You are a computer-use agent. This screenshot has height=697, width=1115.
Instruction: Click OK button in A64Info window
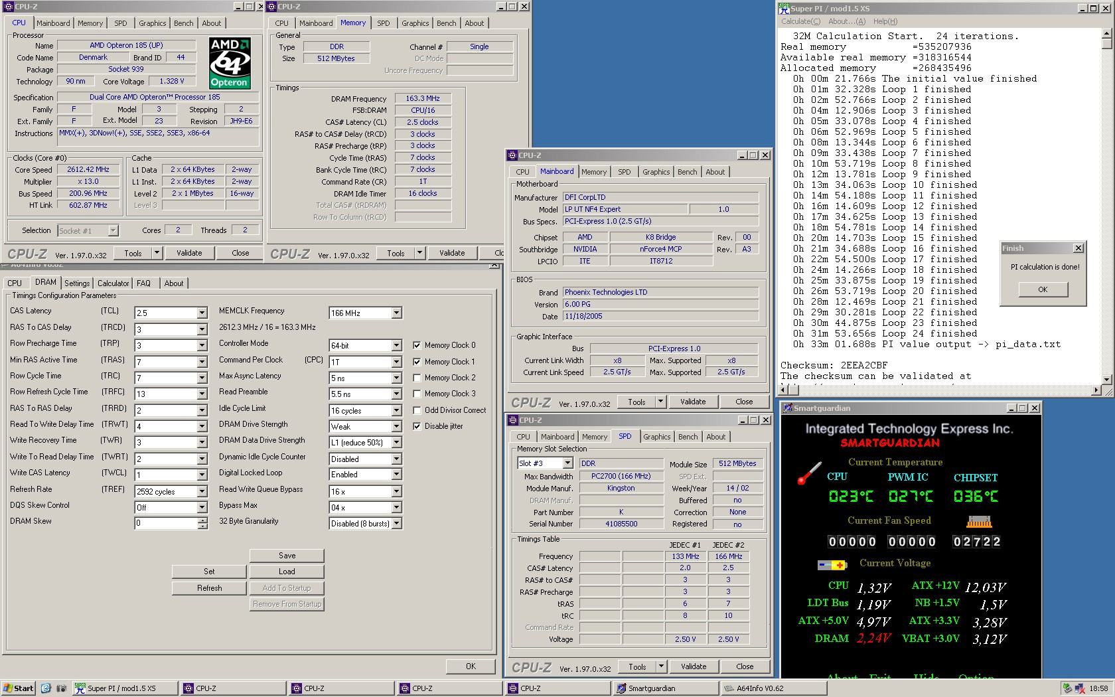coord(471,666)
